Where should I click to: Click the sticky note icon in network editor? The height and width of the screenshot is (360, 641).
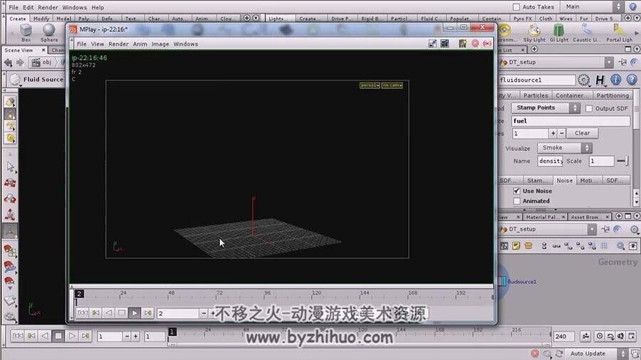point(516,245)
